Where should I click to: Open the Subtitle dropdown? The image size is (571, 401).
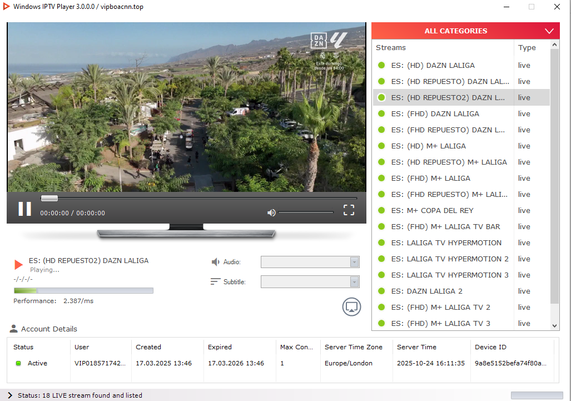(x=310, y=282)
